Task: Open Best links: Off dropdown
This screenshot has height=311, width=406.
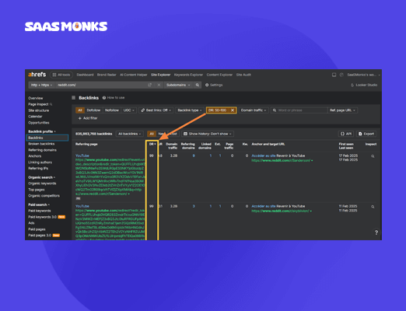Action: tap(156, 110)
